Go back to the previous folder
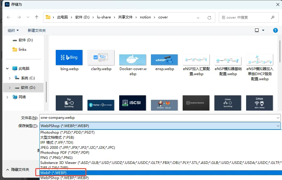Screen dimensions: 282x180 [9, 17]
